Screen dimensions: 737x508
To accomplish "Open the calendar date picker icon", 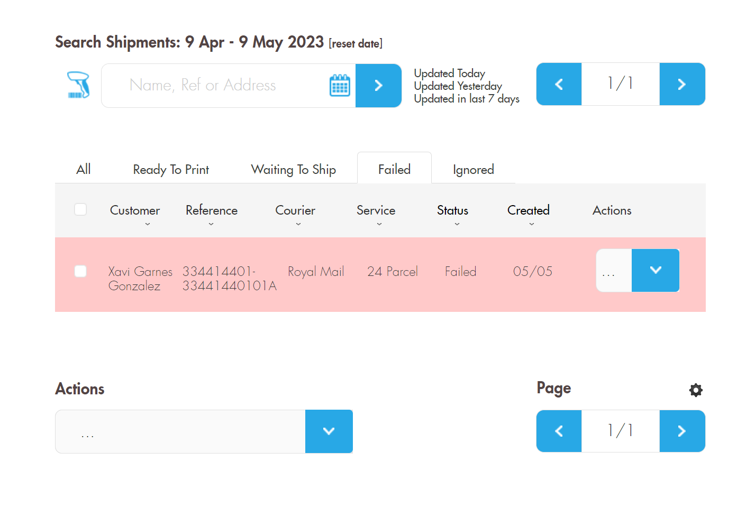I will pyautogui.click(x=340, y=85).
